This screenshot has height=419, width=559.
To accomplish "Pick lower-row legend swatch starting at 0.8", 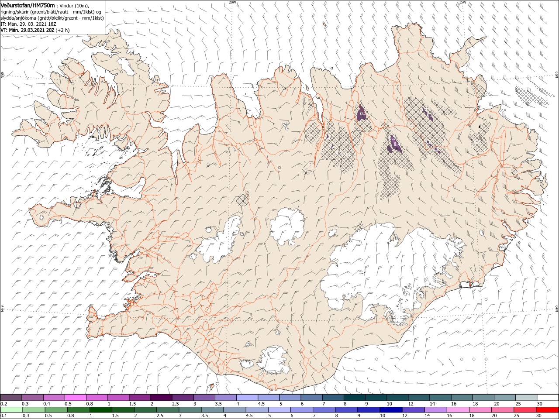I will 78,410.
